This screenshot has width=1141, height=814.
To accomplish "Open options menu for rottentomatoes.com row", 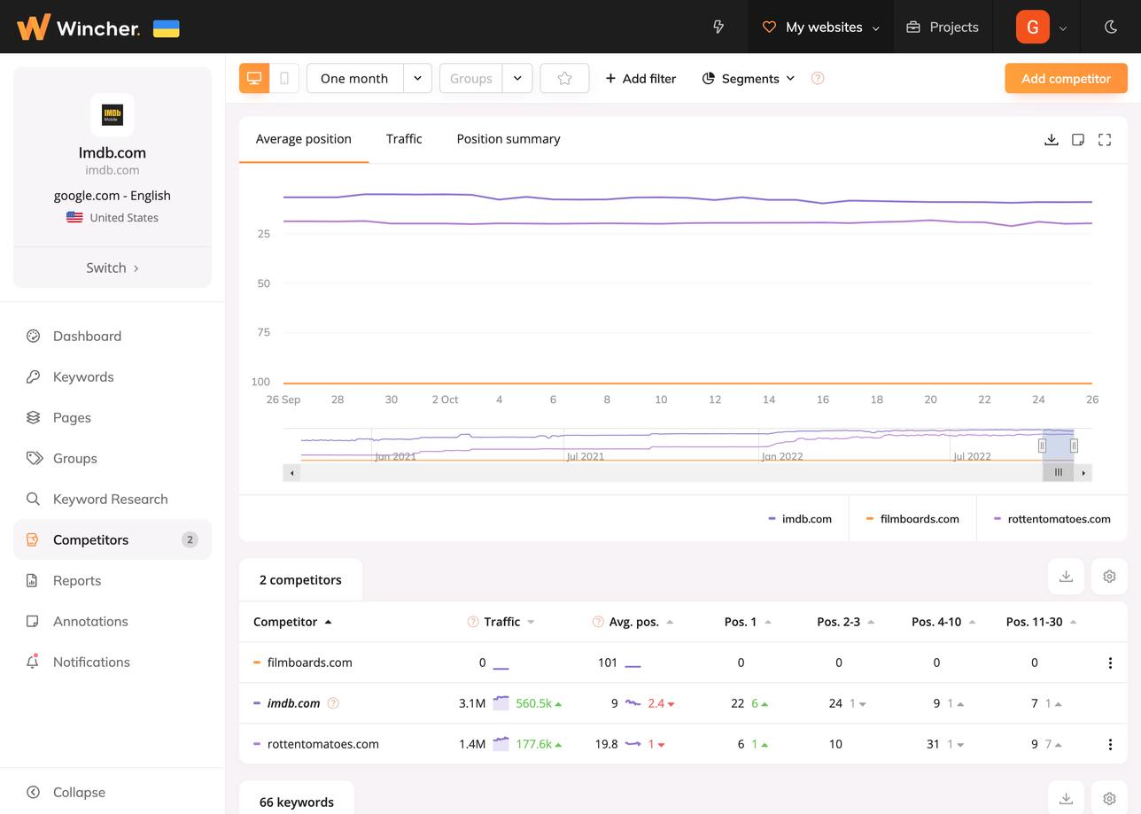I will pos(1109,744).
